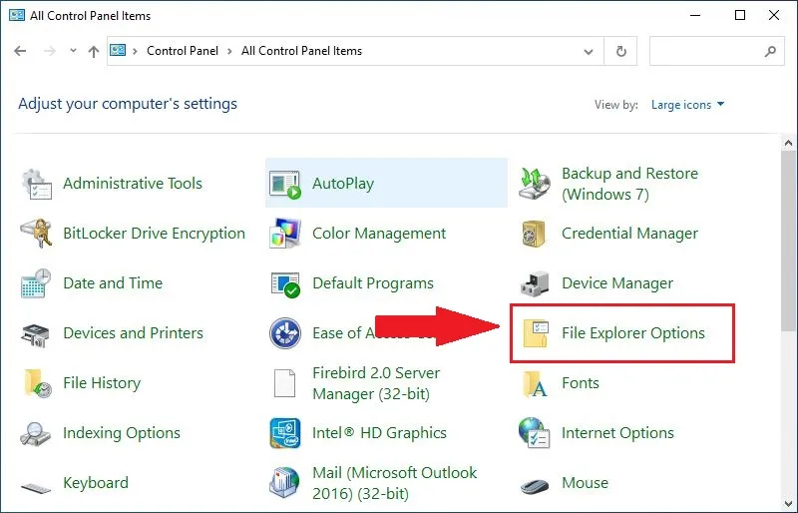Click the scrollbar down arrow

[788, 504]
